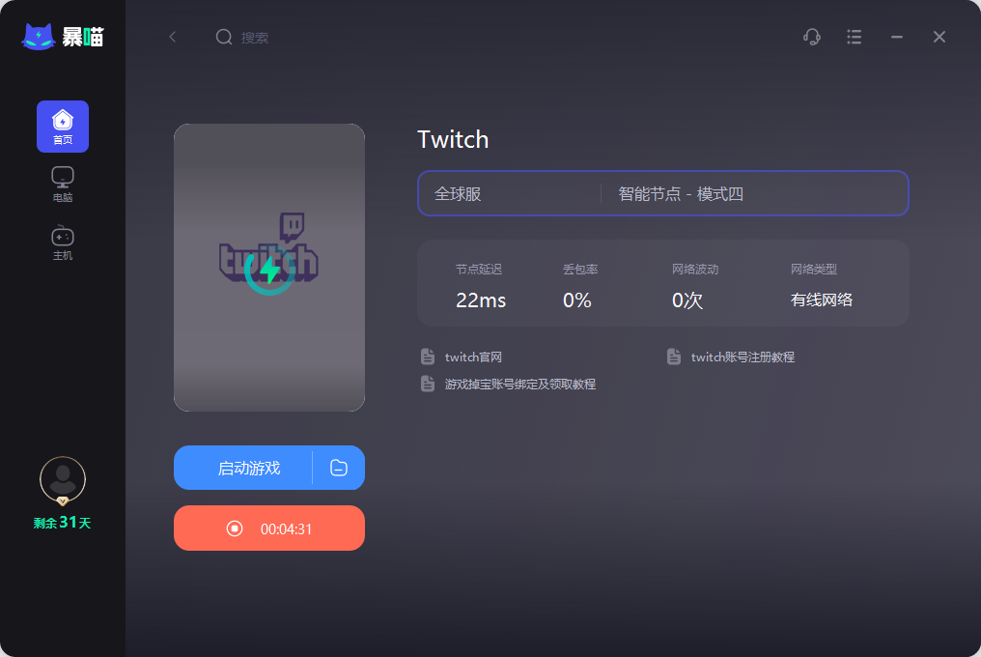
Task: Go back using the back arrow
Action: 173,37
